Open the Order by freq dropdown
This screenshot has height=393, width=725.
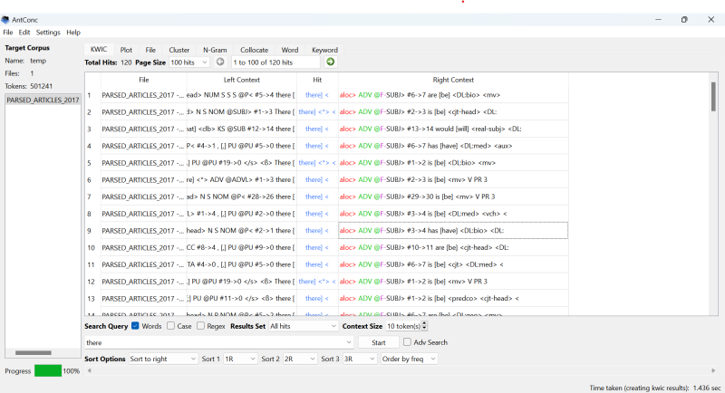pyautogui.click(x=409, y=359)
